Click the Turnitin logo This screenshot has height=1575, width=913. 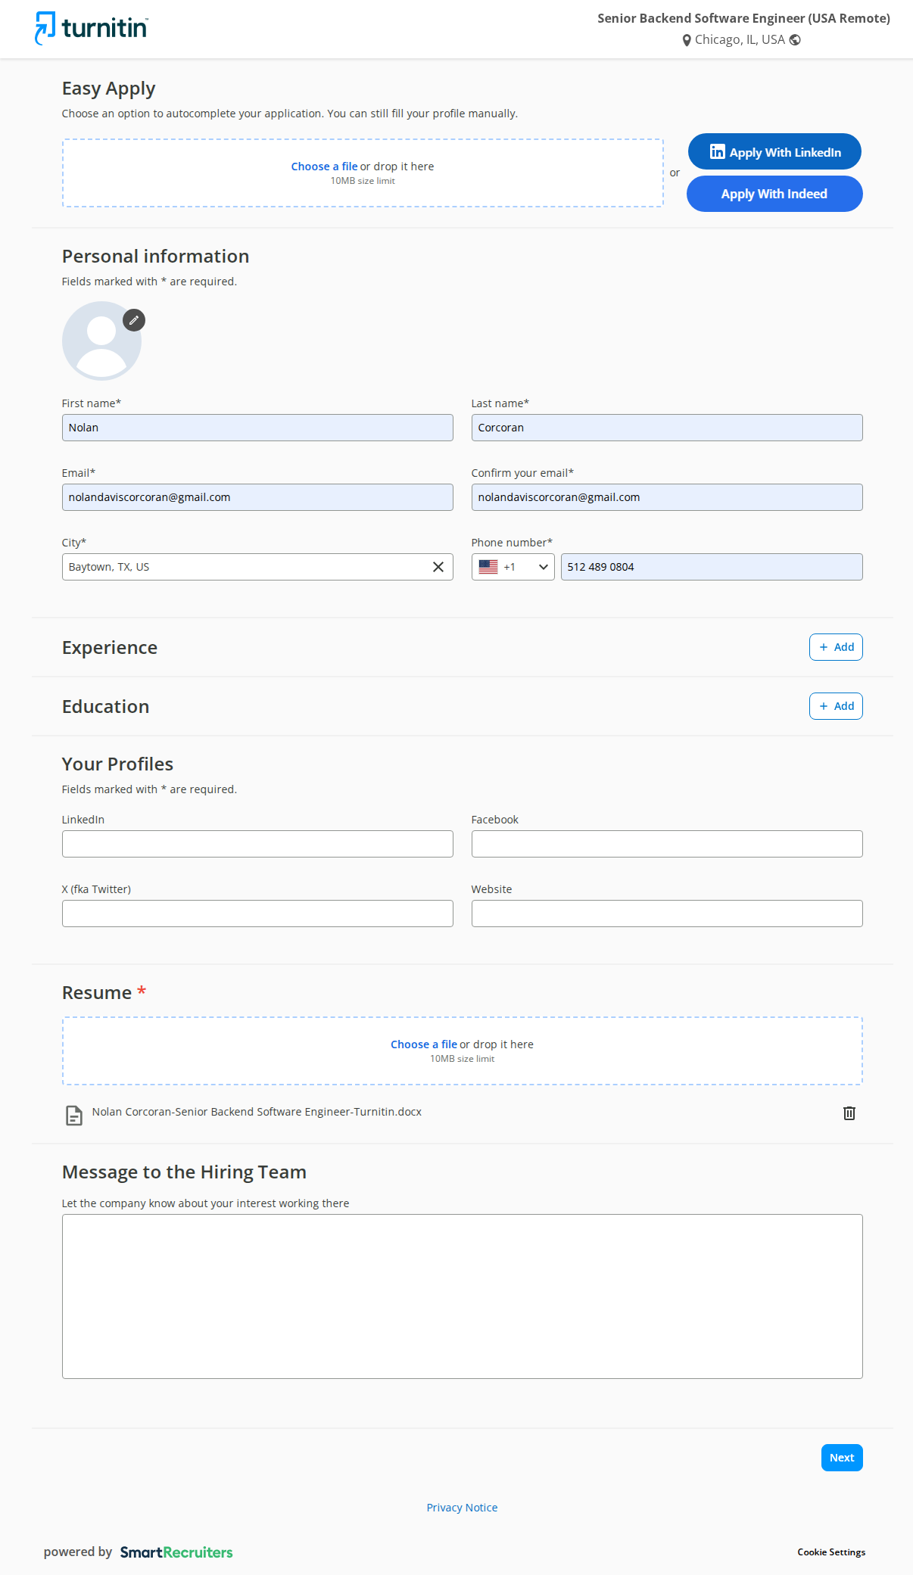tap(92, 28)
